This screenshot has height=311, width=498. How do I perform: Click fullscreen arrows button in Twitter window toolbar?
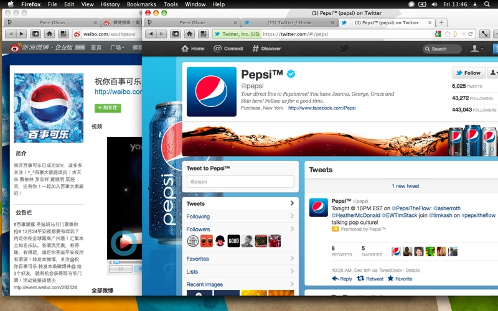[484, 34]
